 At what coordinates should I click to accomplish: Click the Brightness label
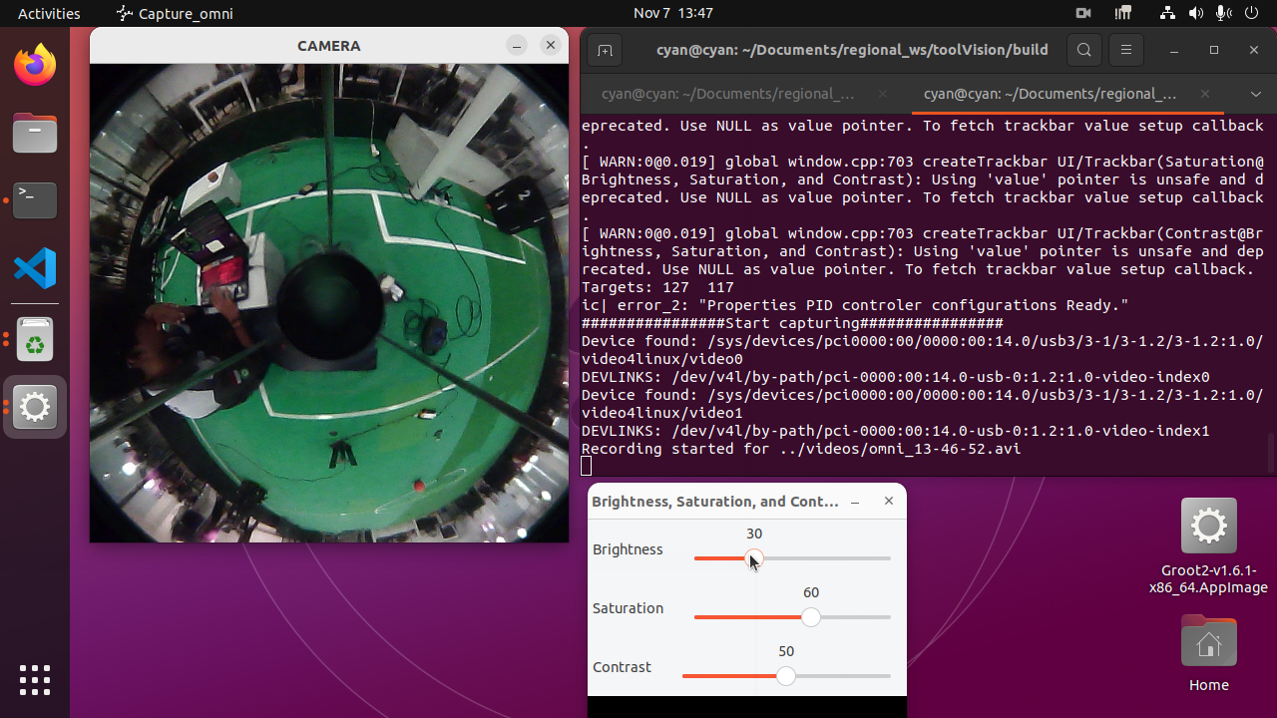628,549
